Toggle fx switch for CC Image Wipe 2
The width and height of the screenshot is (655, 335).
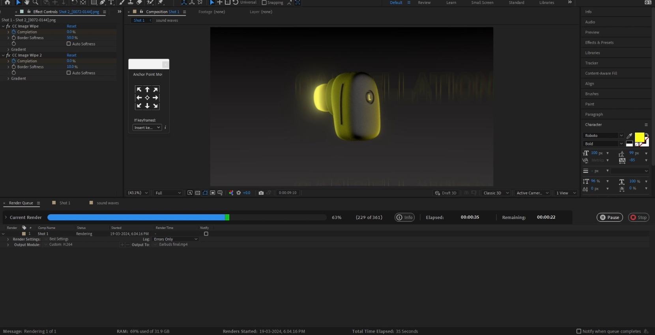tap(8, 56)
